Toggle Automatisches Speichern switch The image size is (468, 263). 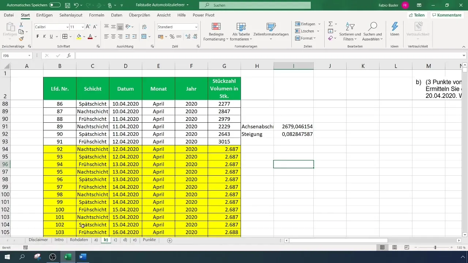[x=55, y=5]
